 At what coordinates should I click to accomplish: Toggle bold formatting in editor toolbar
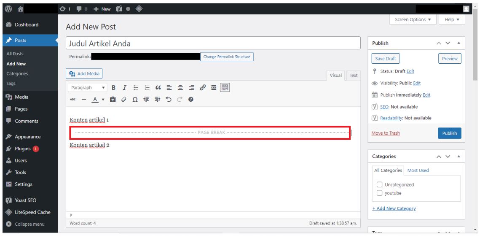114,88
